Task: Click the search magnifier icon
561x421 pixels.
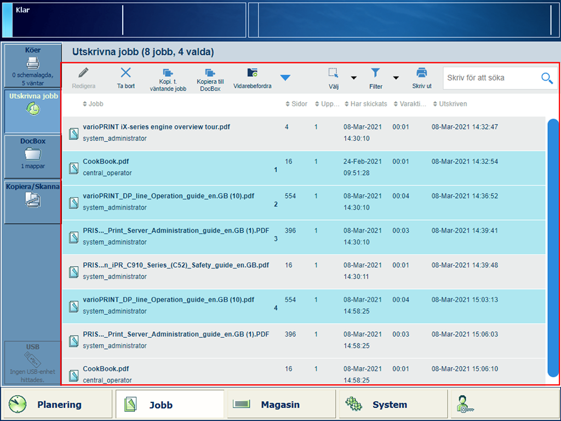Action: pos(547,78)
